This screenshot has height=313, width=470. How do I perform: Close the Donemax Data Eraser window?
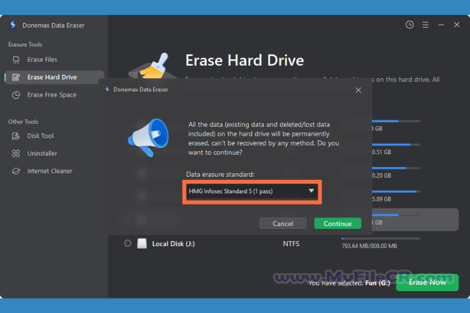(456, 25)
